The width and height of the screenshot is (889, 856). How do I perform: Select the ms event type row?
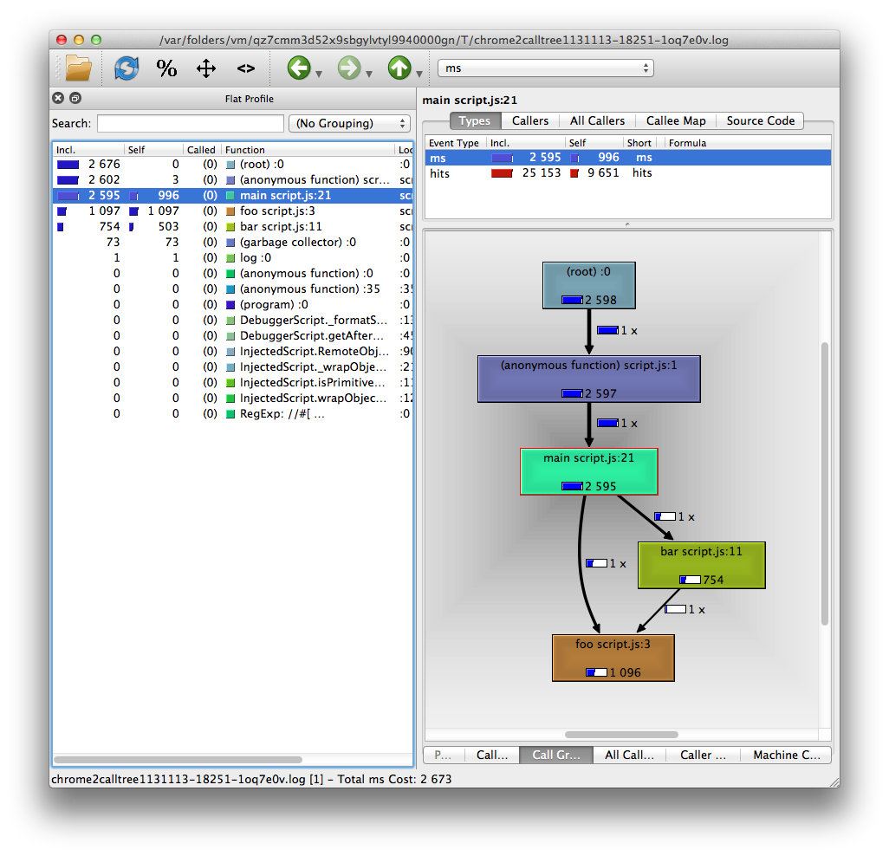click(628, 158)
